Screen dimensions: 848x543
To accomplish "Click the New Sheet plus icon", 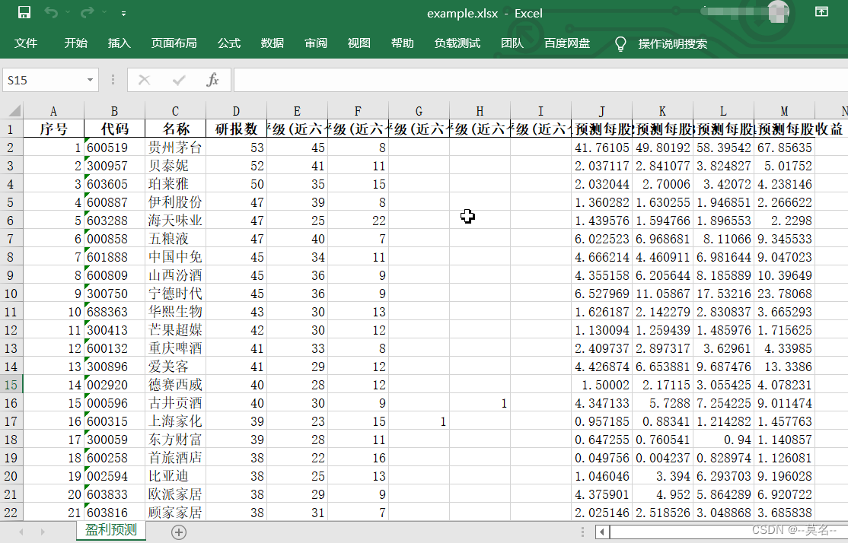I will coord(179,532).
